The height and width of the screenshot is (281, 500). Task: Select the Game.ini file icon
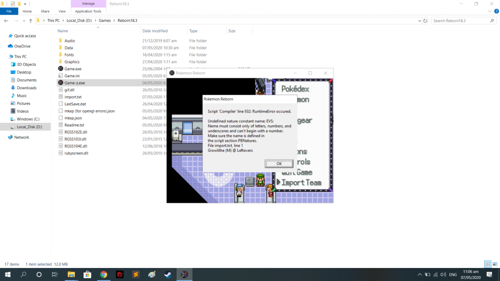click(x=60, y=76)
